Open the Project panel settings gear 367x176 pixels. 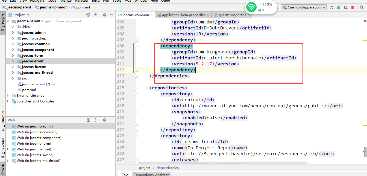104,15
